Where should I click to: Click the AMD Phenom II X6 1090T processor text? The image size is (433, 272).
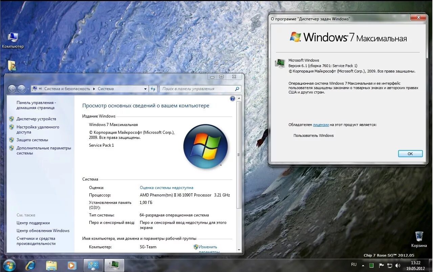[x=185, y=195]
